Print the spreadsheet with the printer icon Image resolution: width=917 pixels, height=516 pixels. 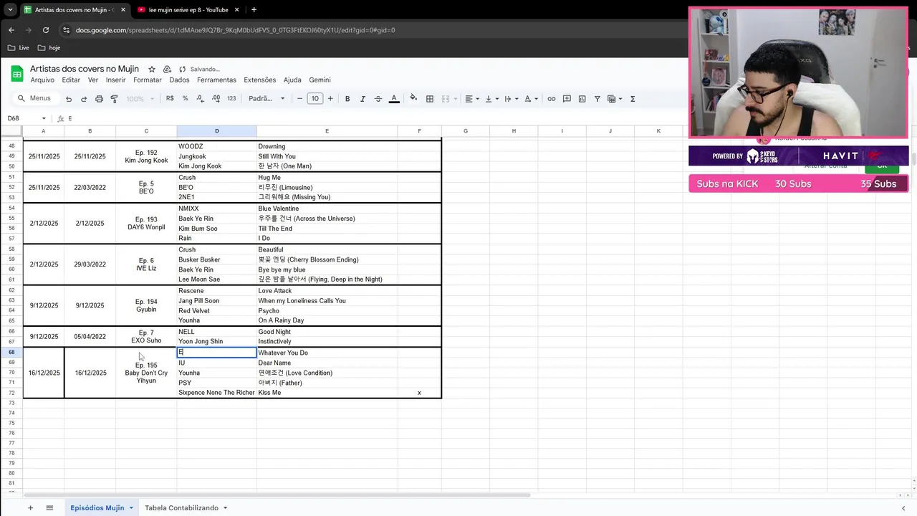point(99,99)
